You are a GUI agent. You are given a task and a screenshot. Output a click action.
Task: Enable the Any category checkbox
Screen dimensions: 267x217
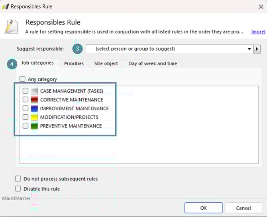23,79
